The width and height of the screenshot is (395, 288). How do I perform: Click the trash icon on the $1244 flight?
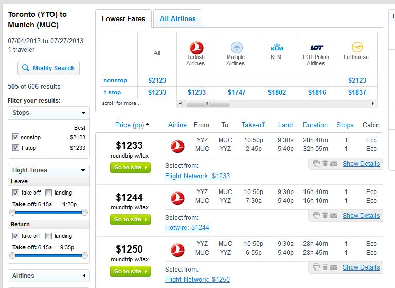click(325, 215)
